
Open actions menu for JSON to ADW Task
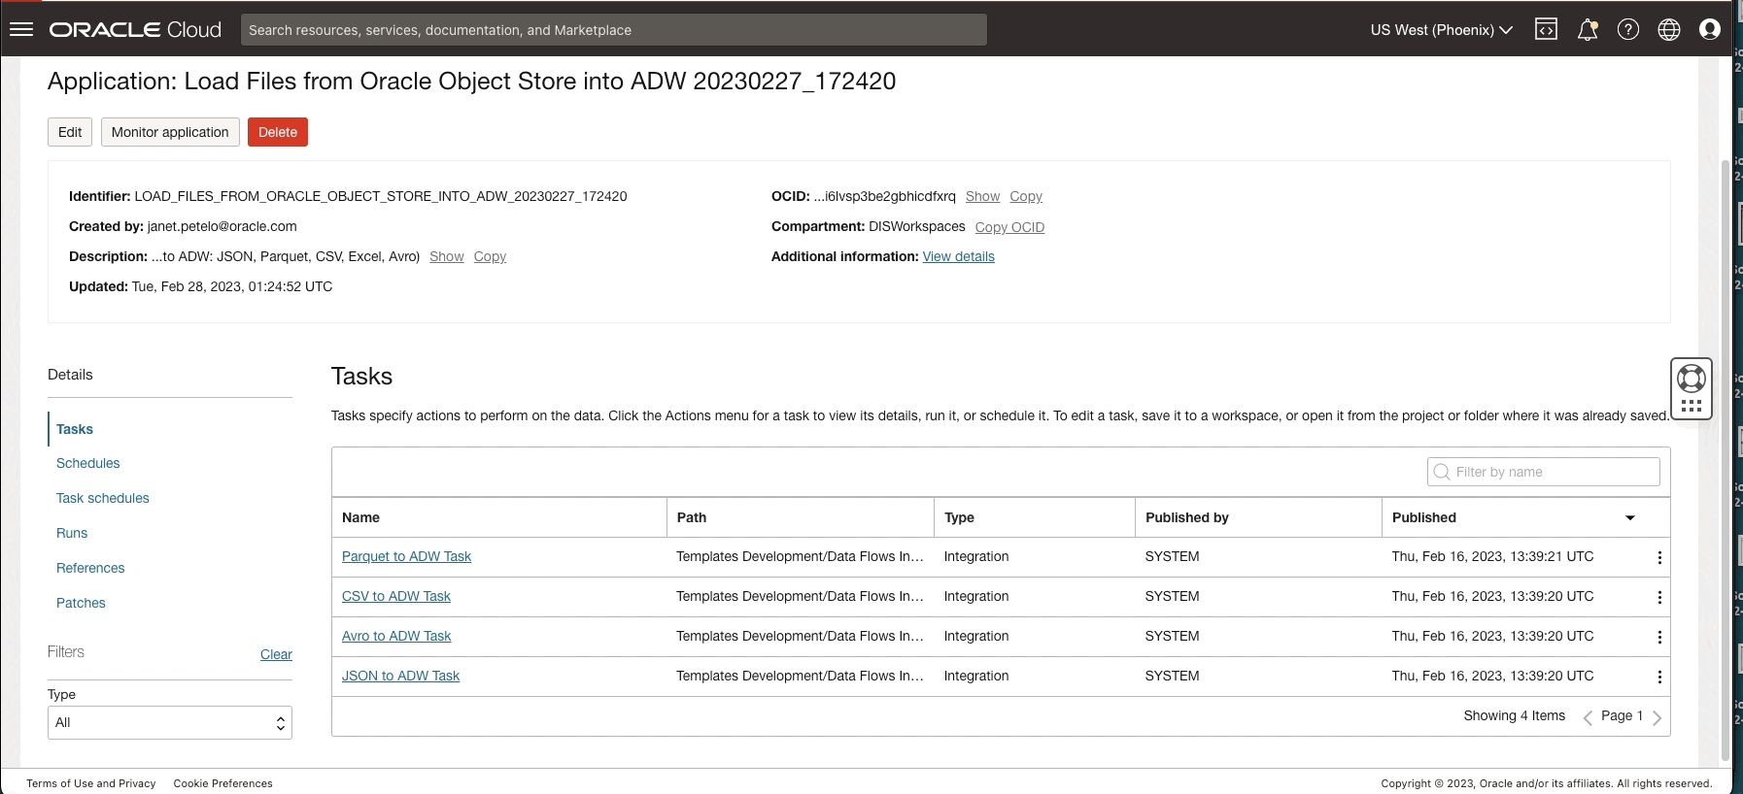[x=1659, y=677]
